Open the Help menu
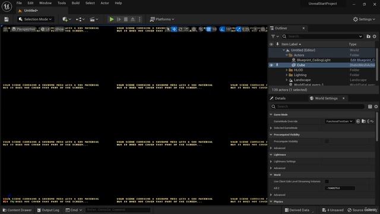 tap(118, 3)
